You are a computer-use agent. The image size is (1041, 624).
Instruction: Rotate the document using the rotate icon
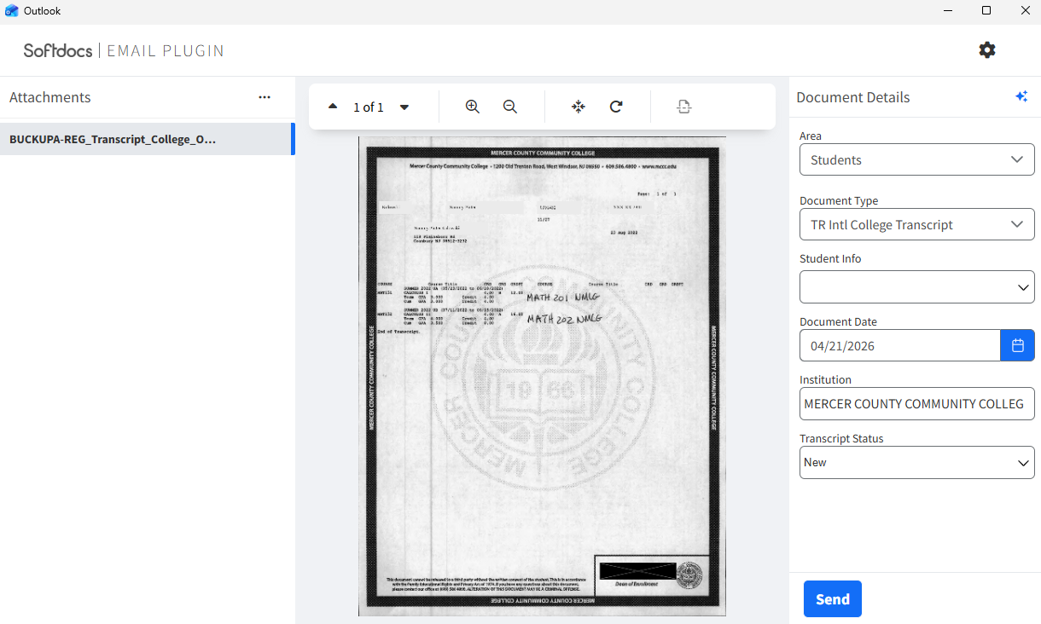[x=616, y=107]
